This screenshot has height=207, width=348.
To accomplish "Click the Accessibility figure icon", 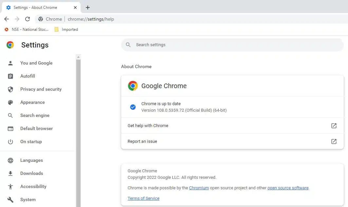I will click(x=10, y=187).
